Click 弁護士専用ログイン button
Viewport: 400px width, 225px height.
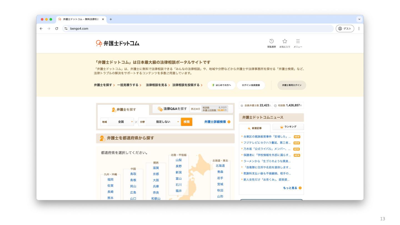pos(292,85)
